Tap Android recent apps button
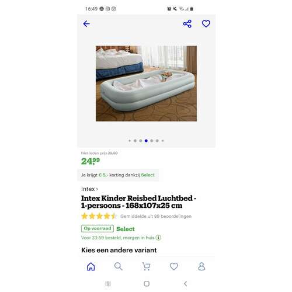Screen dimensions: 292x292 click(x=108, y=284)
